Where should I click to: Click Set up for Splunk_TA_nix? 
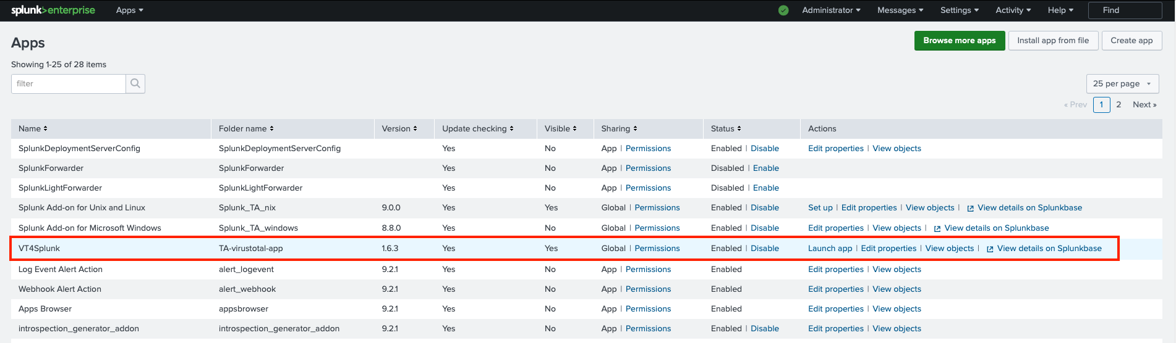tap(820, 208)
